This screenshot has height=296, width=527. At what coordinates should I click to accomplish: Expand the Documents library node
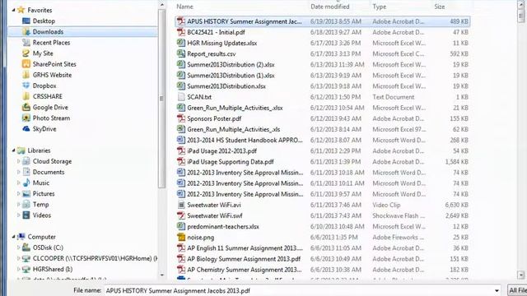18,172
